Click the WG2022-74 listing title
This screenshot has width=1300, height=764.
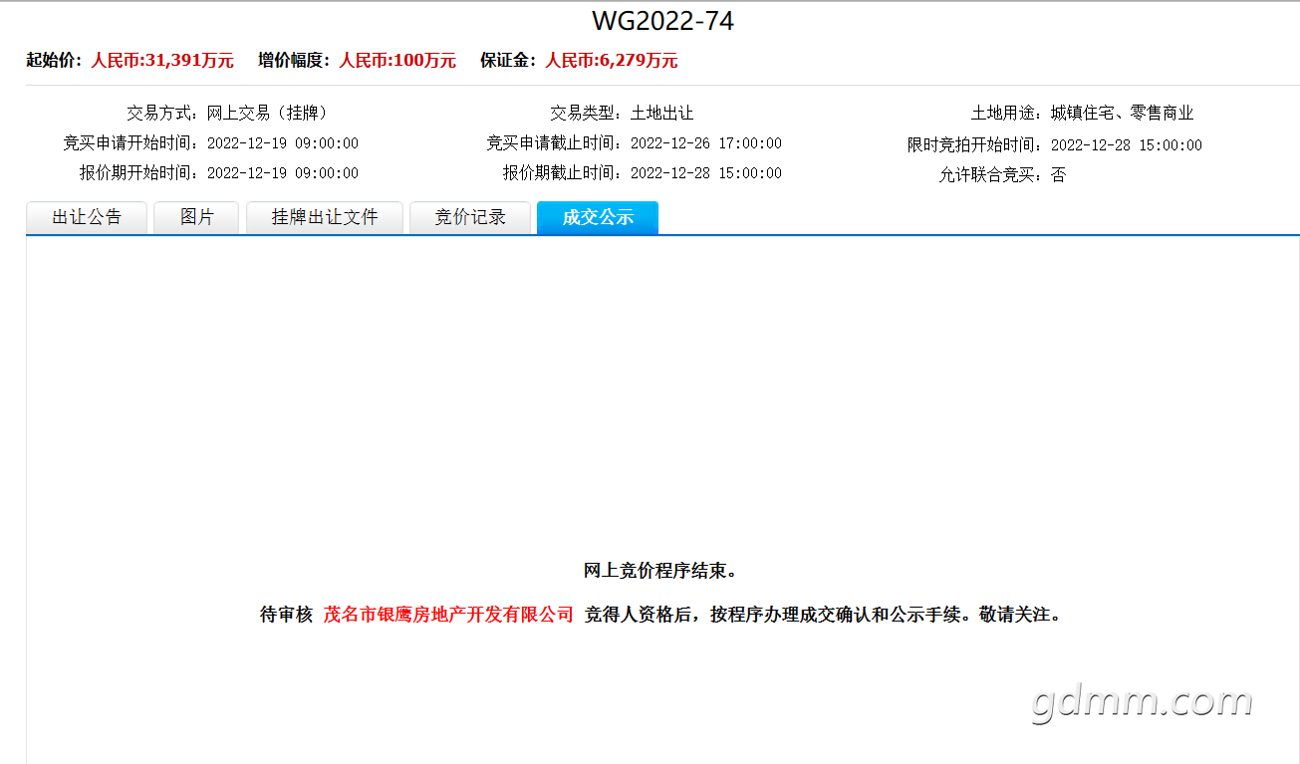point(662,21)
